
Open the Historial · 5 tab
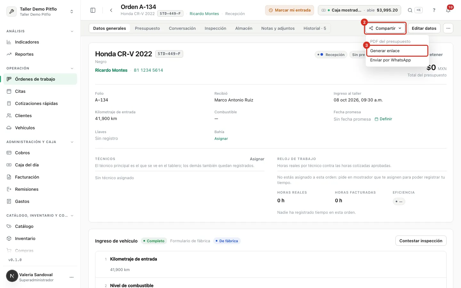315,28
